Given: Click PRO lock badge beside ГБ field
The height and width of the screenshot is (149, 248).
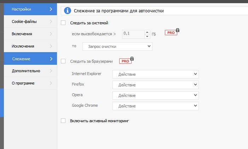Looking at the screenshot, I should pos(172,32).
